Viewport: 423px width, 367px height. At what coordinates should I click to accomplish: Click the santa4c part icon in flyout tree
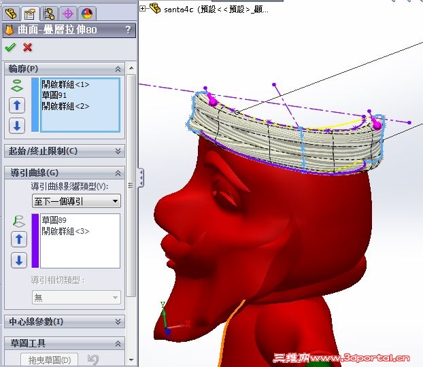[155, 8]
